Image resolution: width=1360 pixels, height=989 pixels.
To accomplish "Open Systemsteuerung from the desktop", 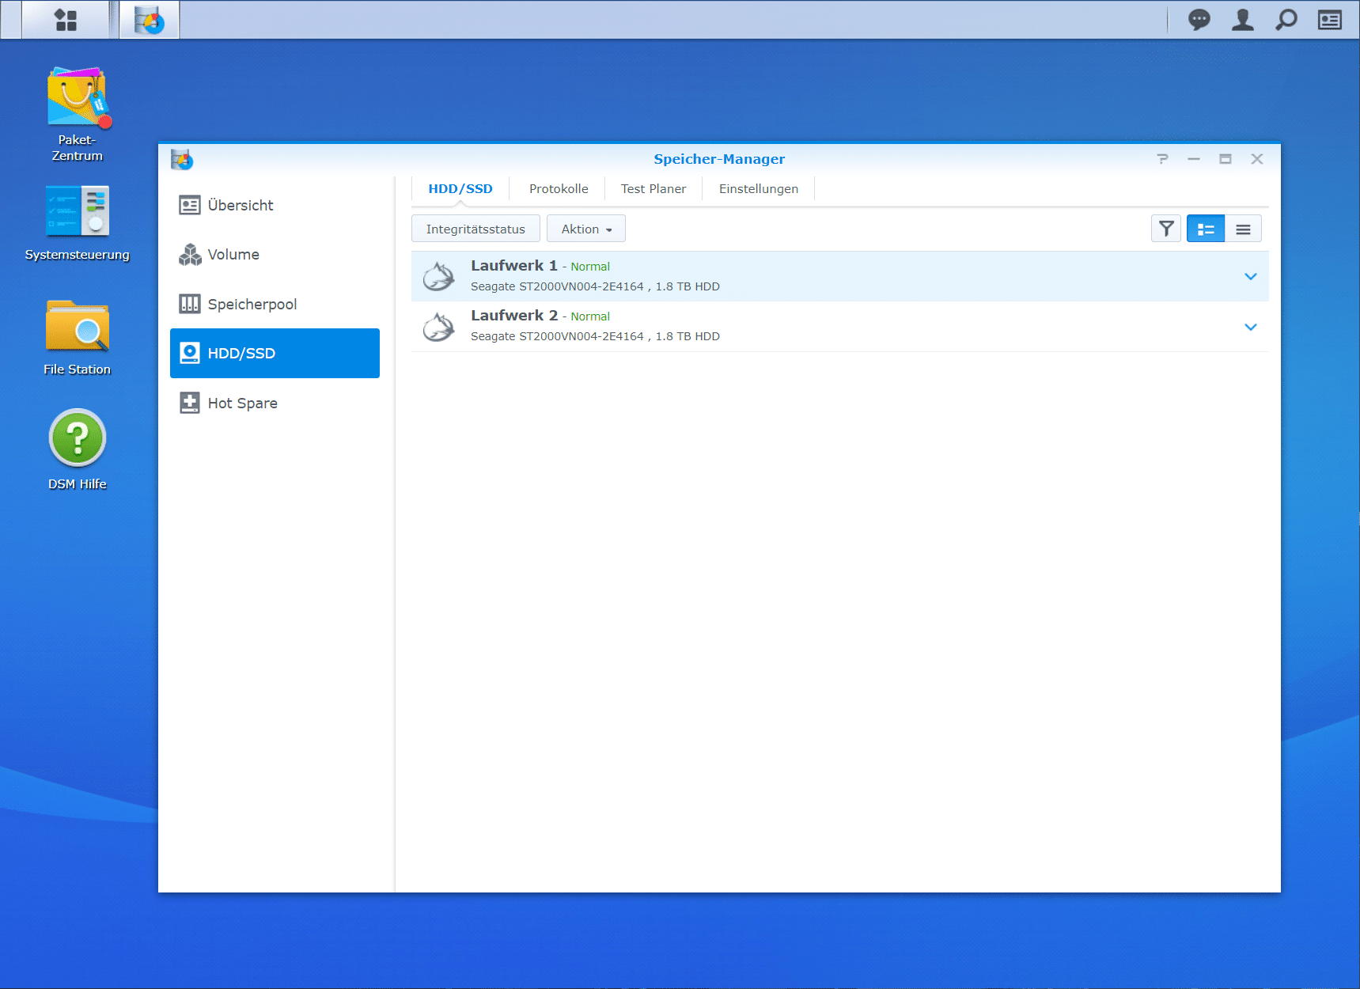I will (x=77, y=212).
